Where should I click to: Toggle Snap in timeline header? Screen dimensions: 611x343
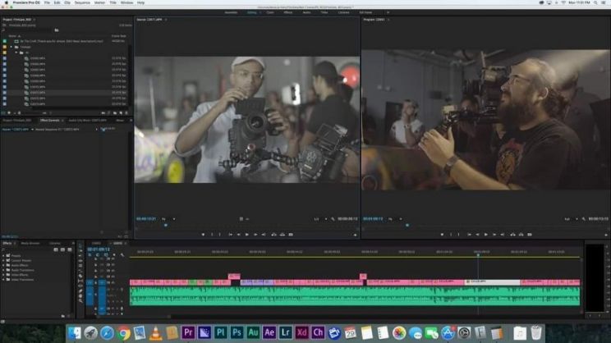(x=98, y=255)
